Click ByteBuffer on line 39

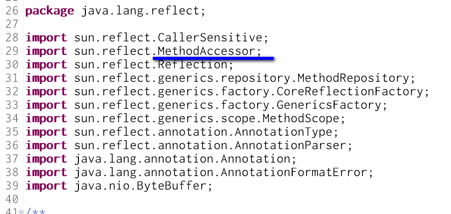(171, 186)
